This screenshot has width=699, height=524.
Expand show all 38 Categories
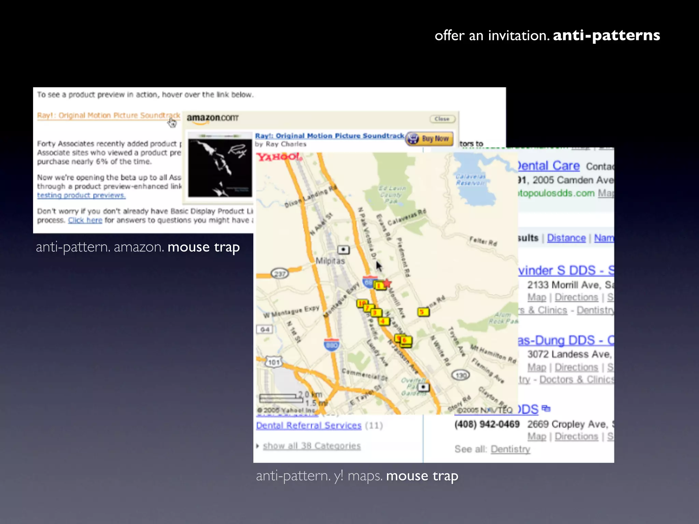coord(311,446)
